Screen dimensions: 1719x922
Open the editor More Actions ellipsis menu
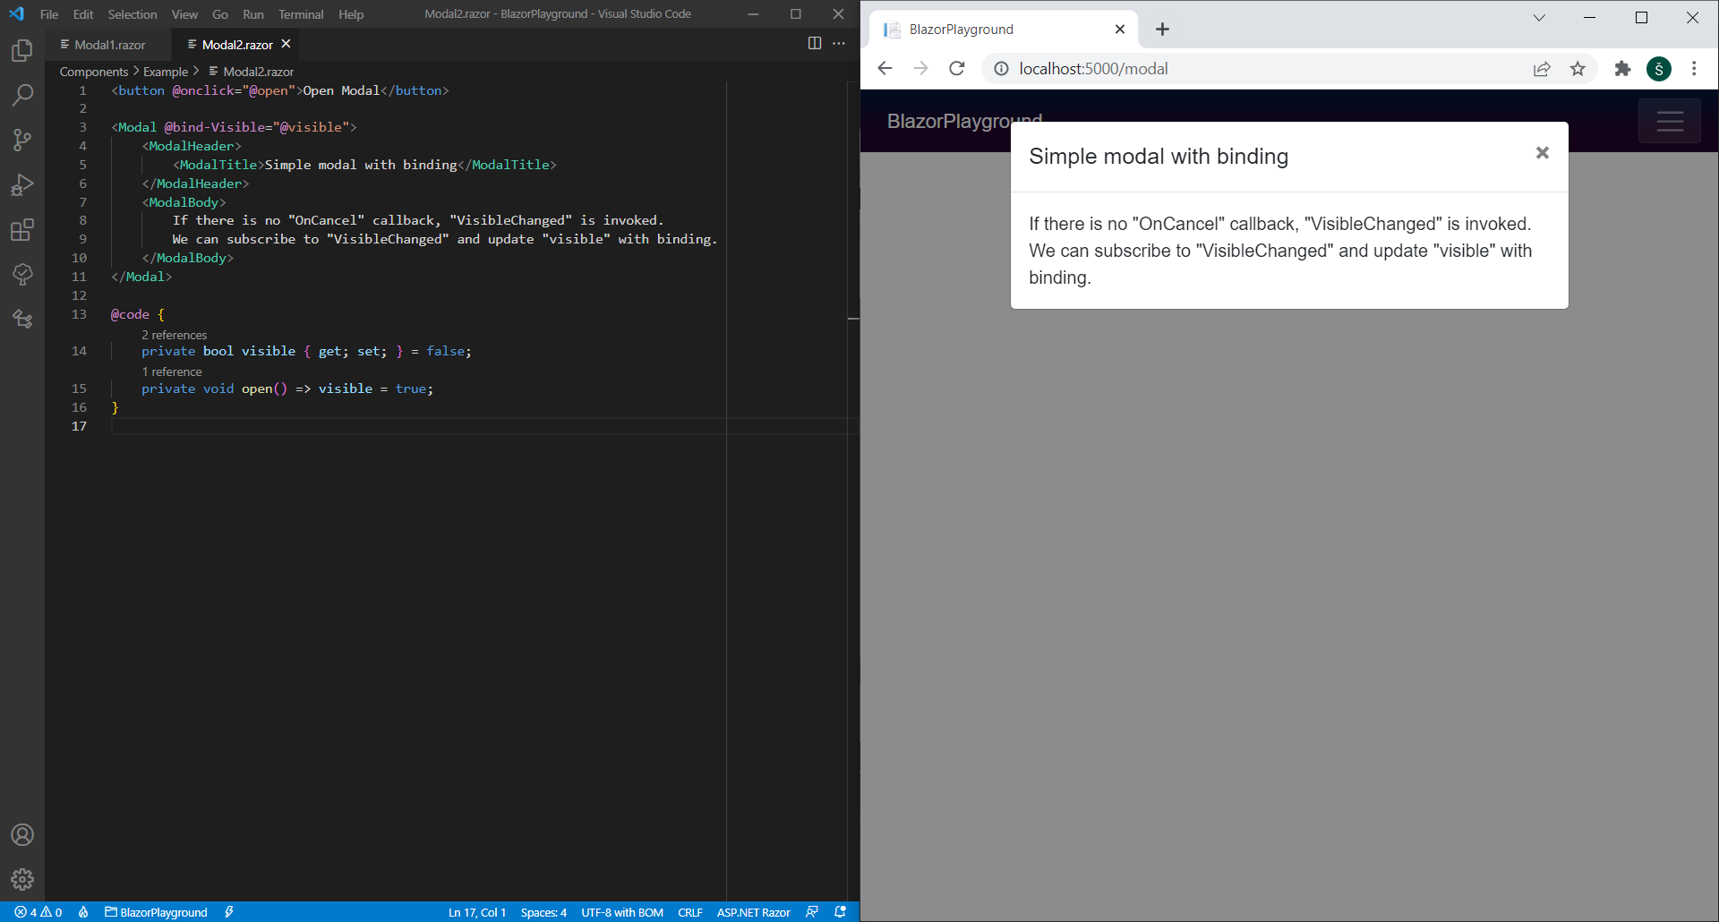tap(839, 43)
